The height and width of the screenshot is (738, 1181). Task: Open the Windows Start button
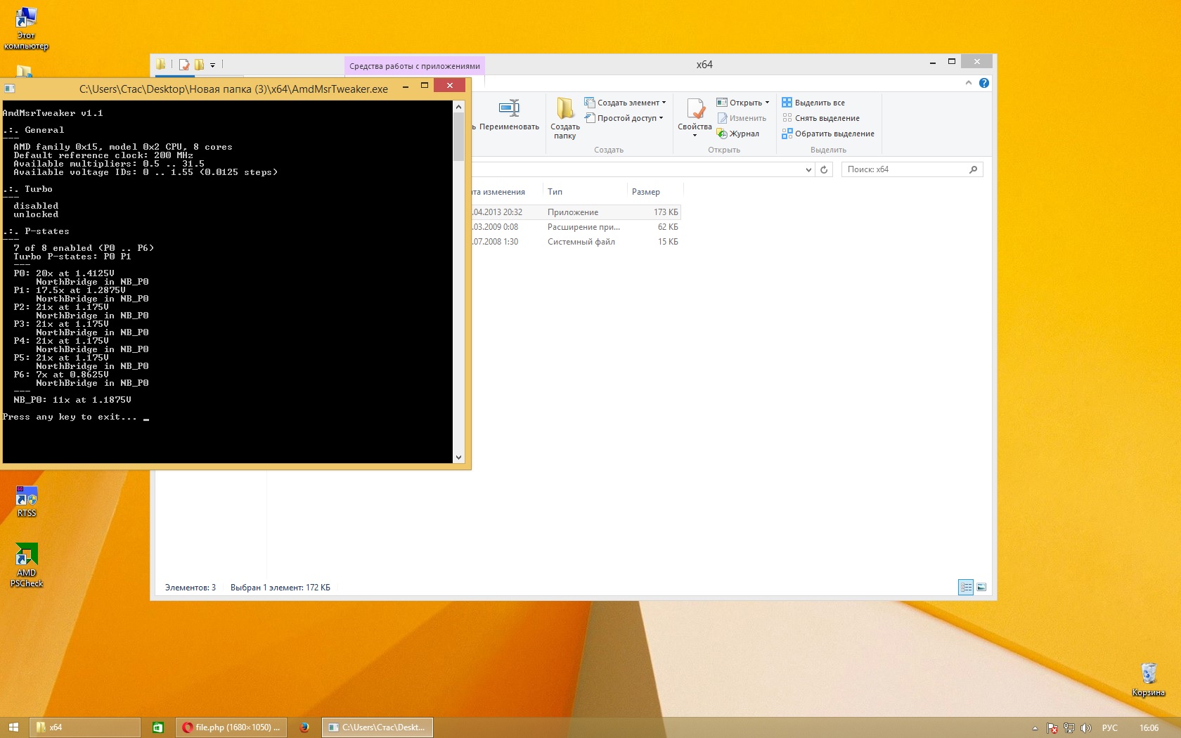[x=13, y=727]
